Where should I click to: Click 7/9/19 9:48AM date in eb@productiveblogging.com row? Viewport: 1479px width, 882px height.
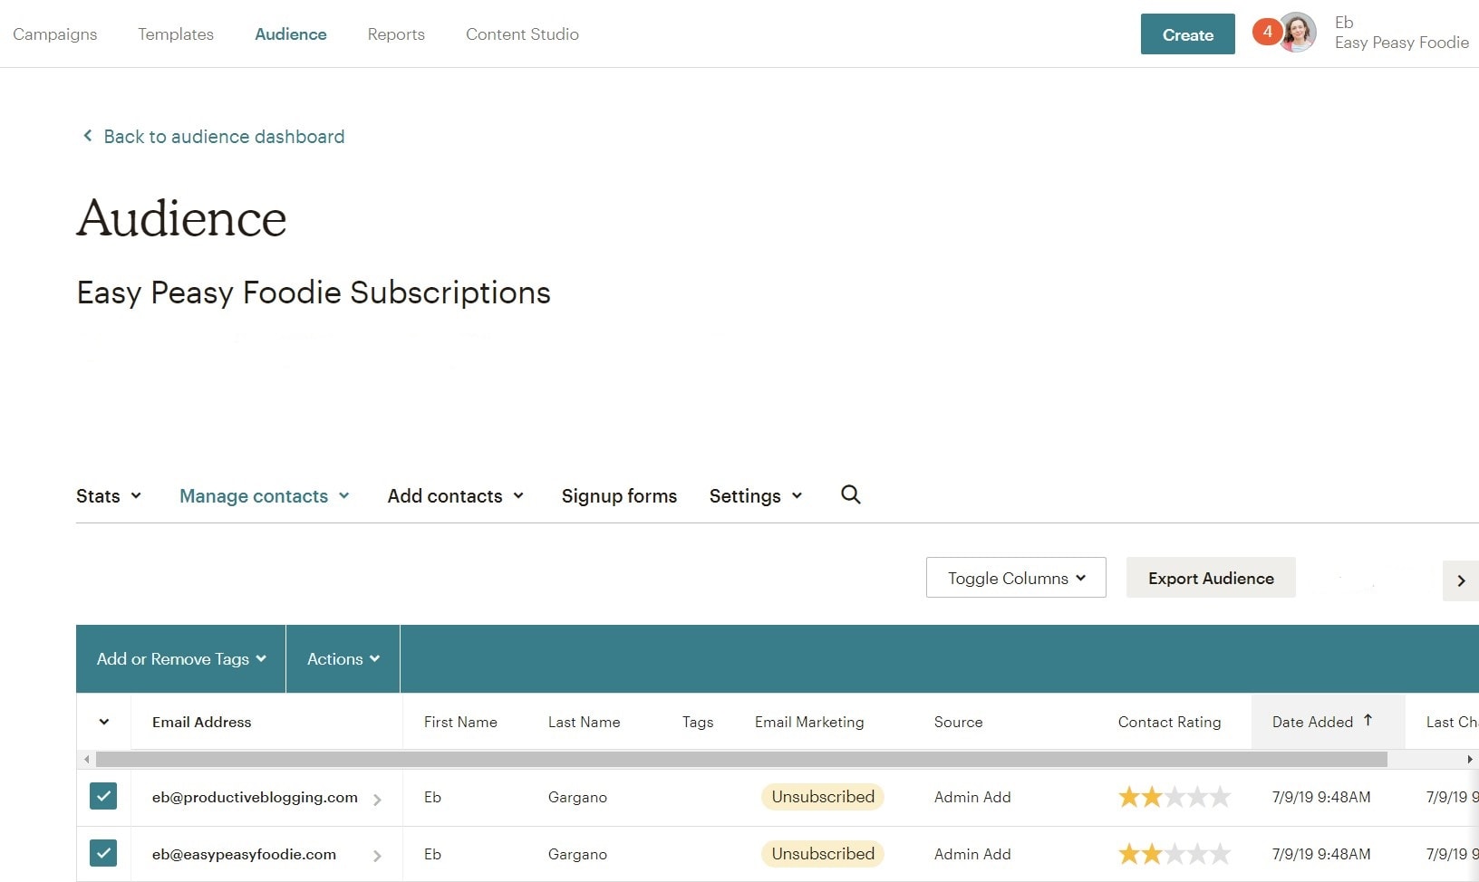click(x=1321, y=797)
